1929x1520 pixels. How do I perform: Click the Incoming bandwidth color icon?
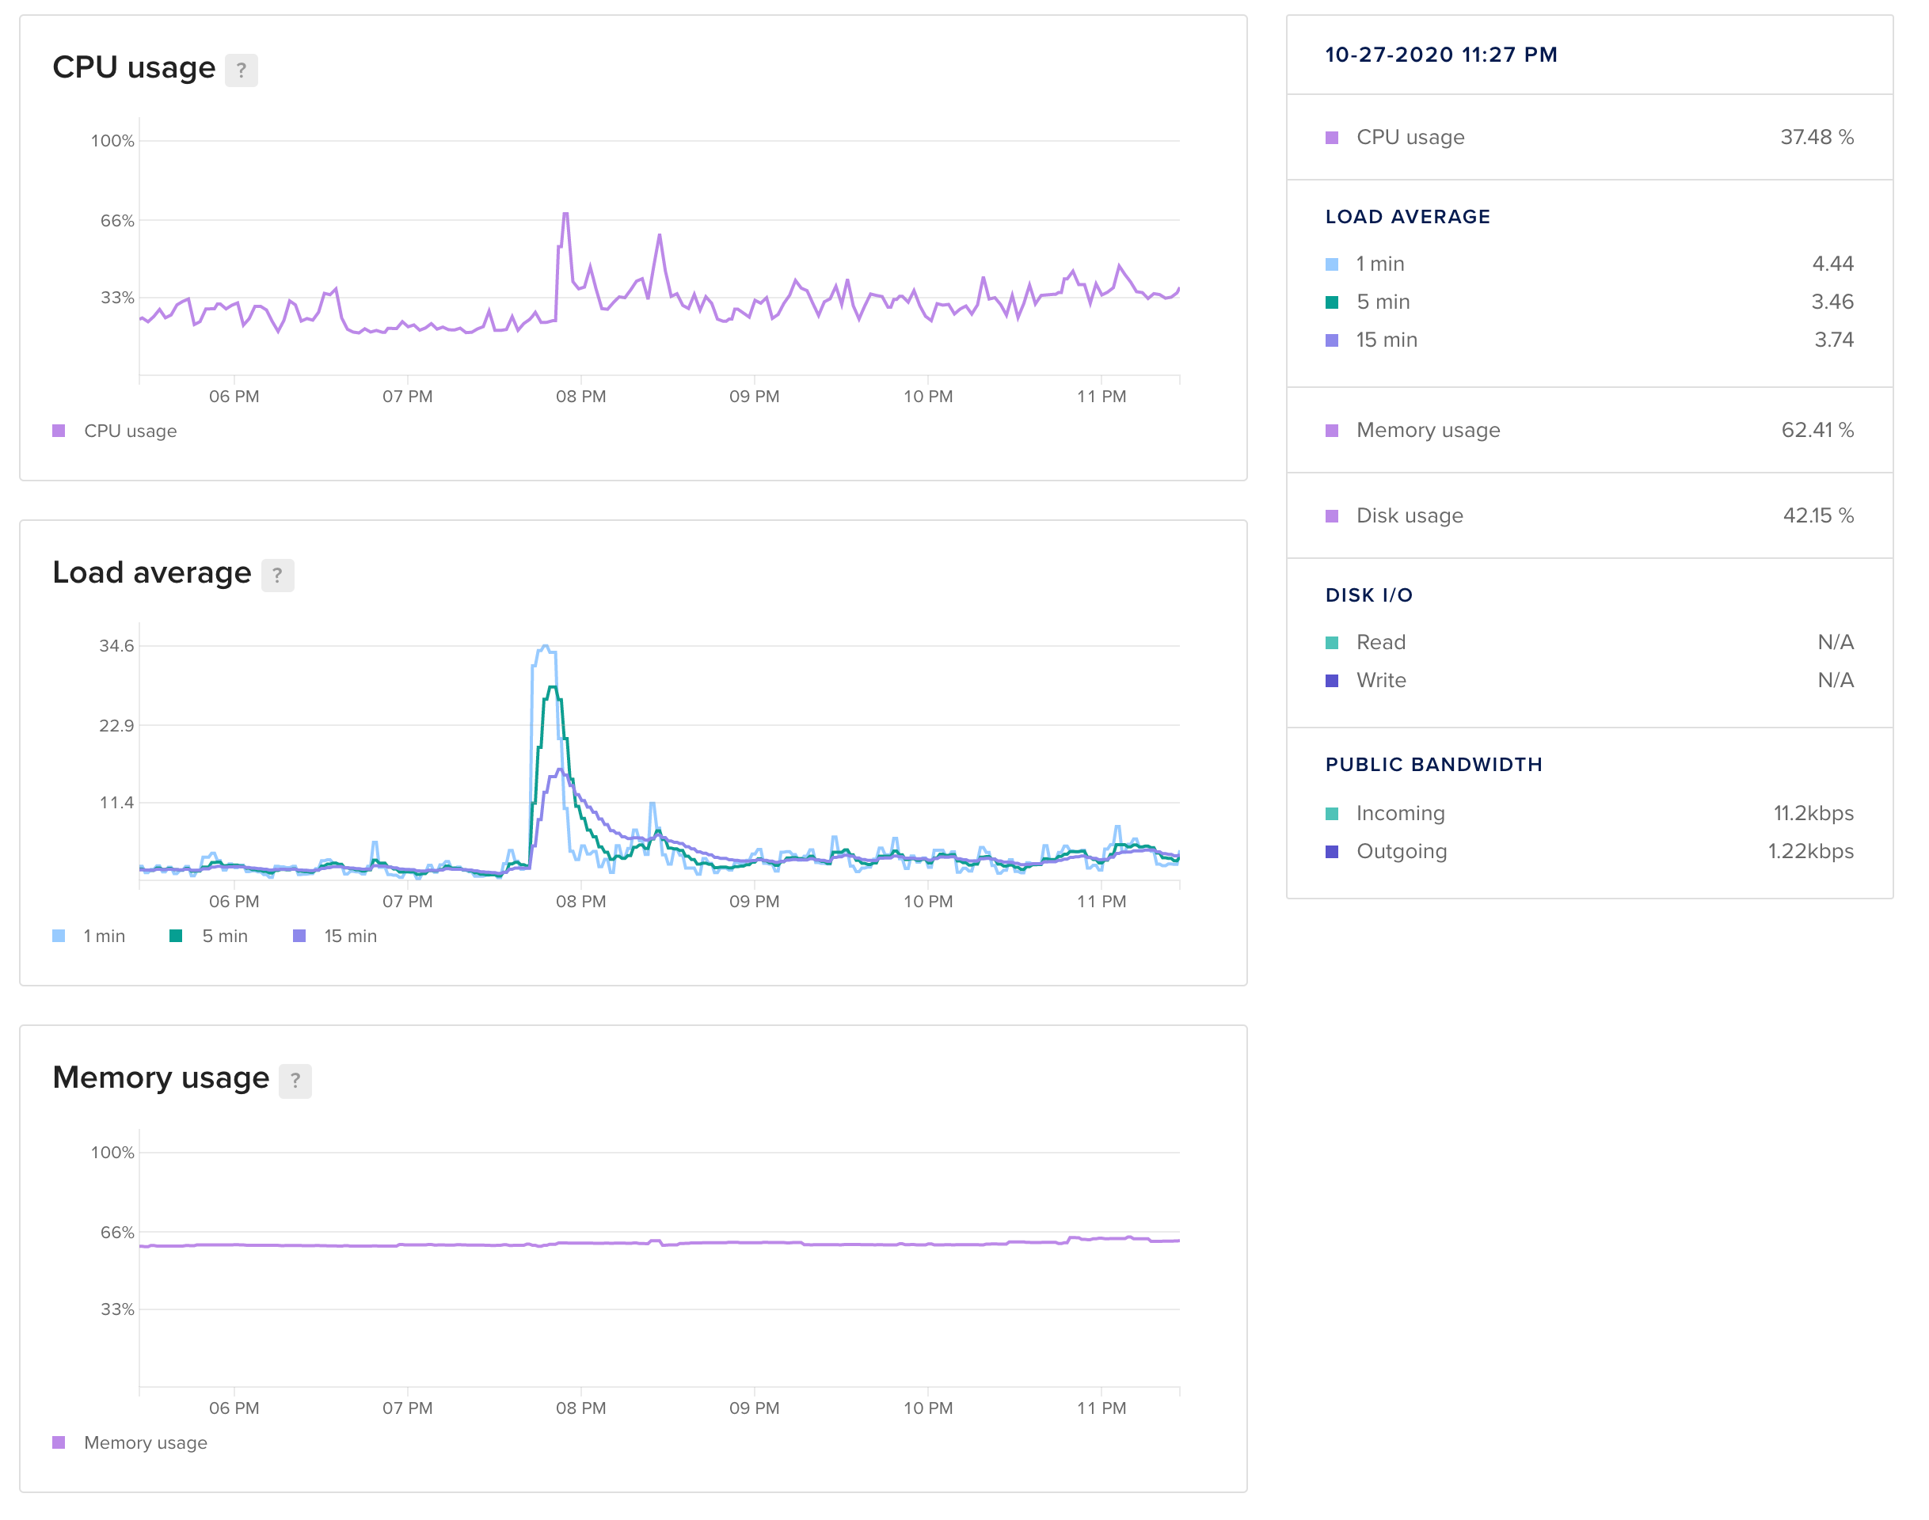coord(1333,812)
